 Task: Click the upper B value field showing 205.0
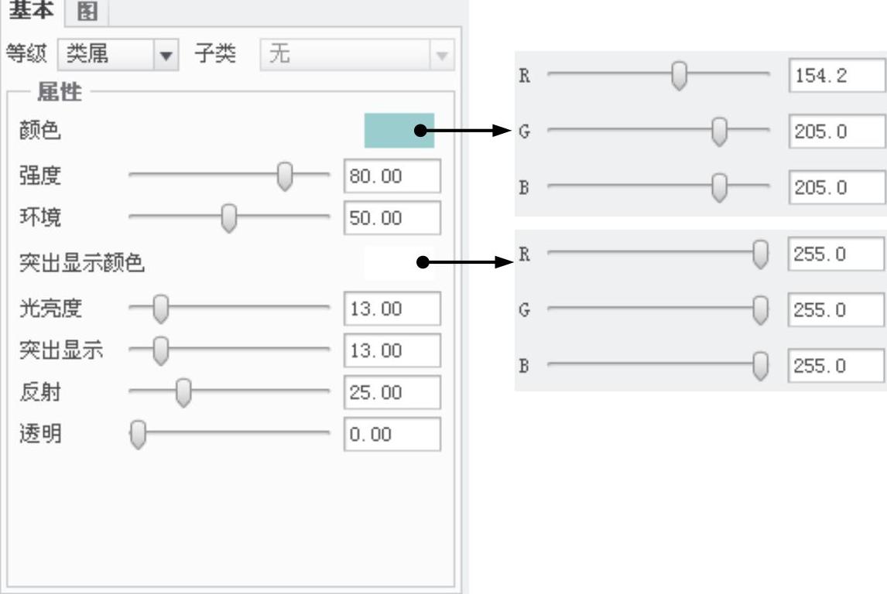pyautogui.click(x=837, y=187)
